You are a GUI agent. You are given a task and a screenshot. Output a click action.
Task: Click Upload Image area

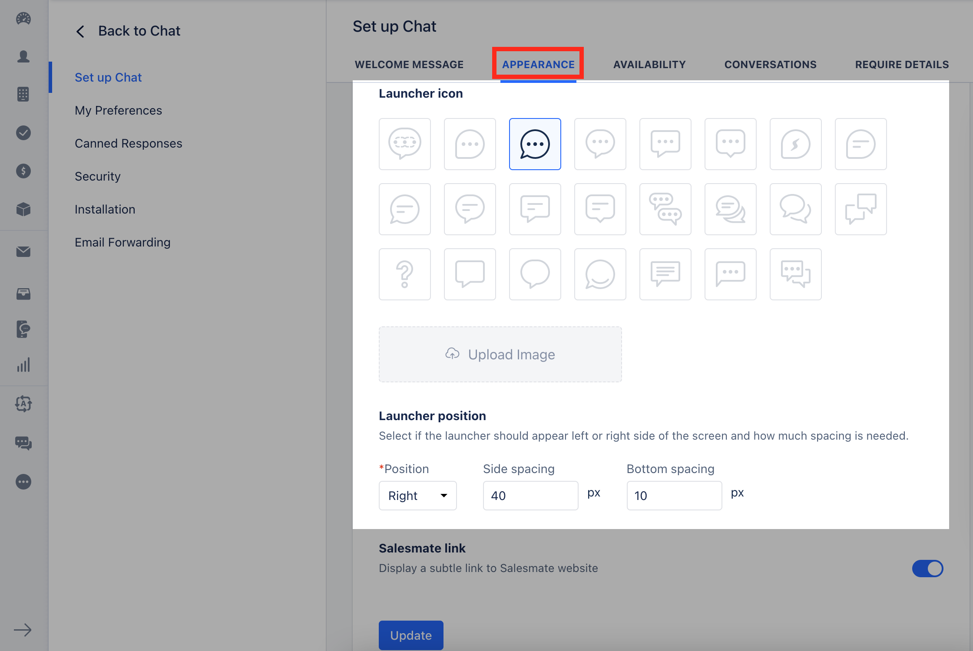(500, 354)
